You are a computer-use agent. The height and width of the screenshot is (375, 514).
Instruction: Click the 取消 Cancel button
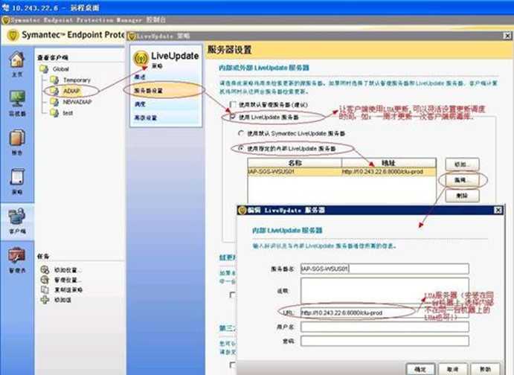(x=453, y=369)
